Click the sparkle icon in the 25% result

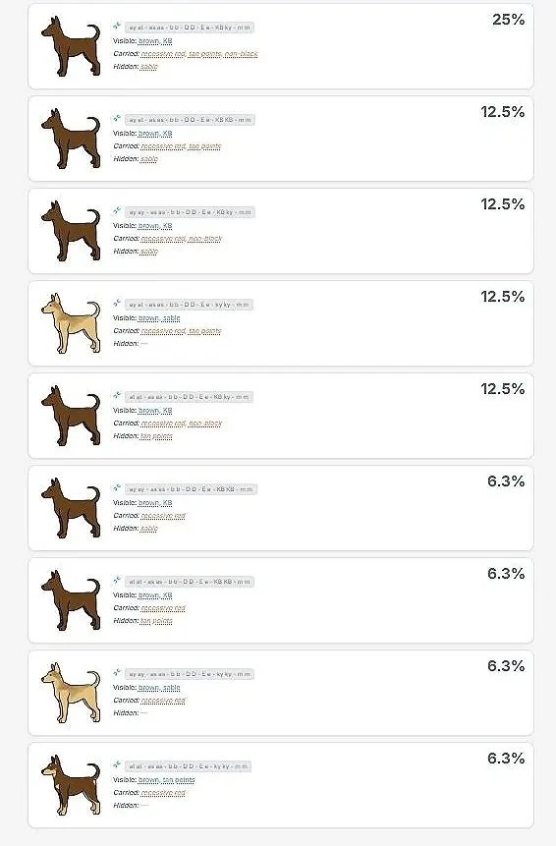point(117,26)
